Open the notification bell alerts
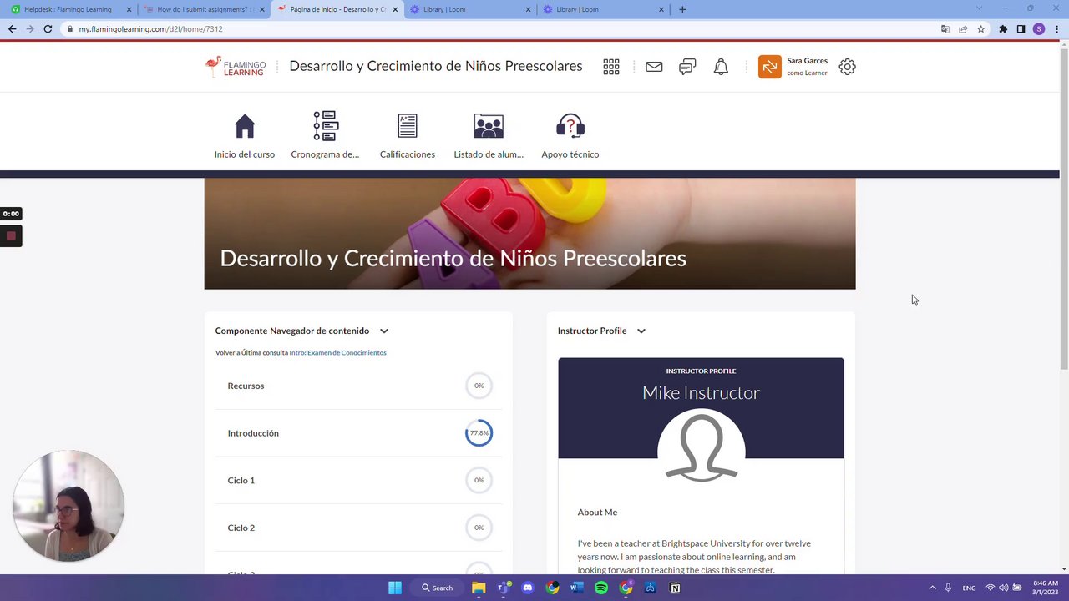 click(721, 67)
